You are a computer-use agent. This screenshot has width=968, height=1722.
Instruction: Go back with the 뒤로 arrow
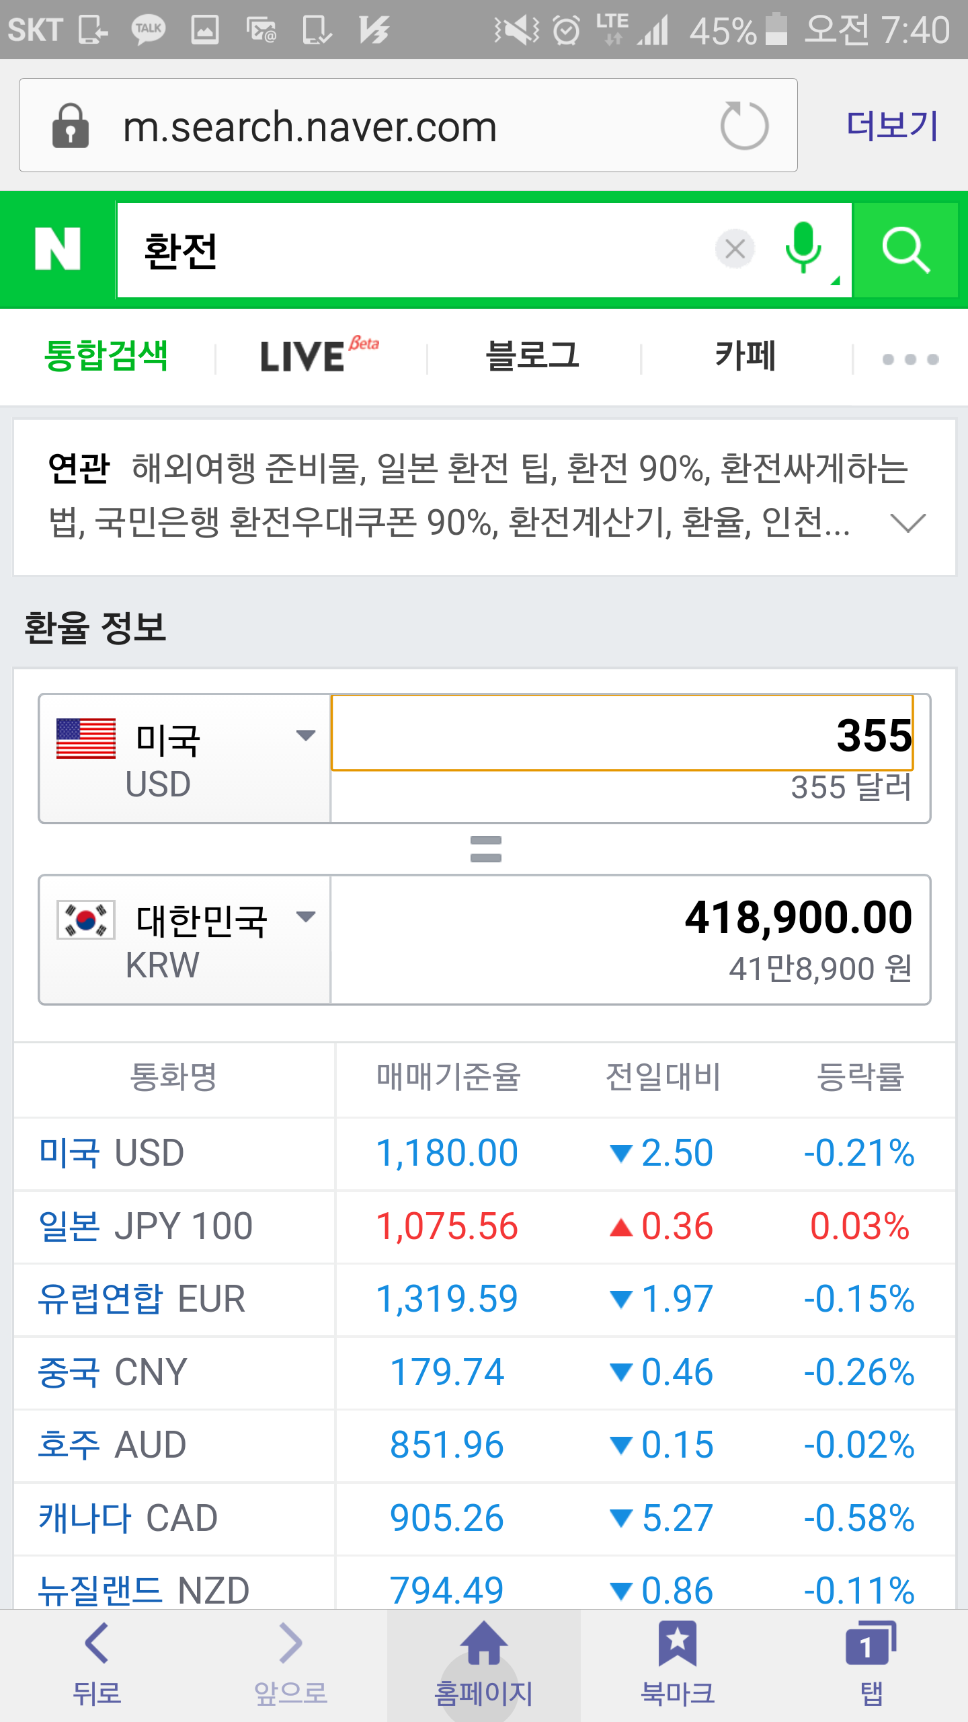point(97,1661)
